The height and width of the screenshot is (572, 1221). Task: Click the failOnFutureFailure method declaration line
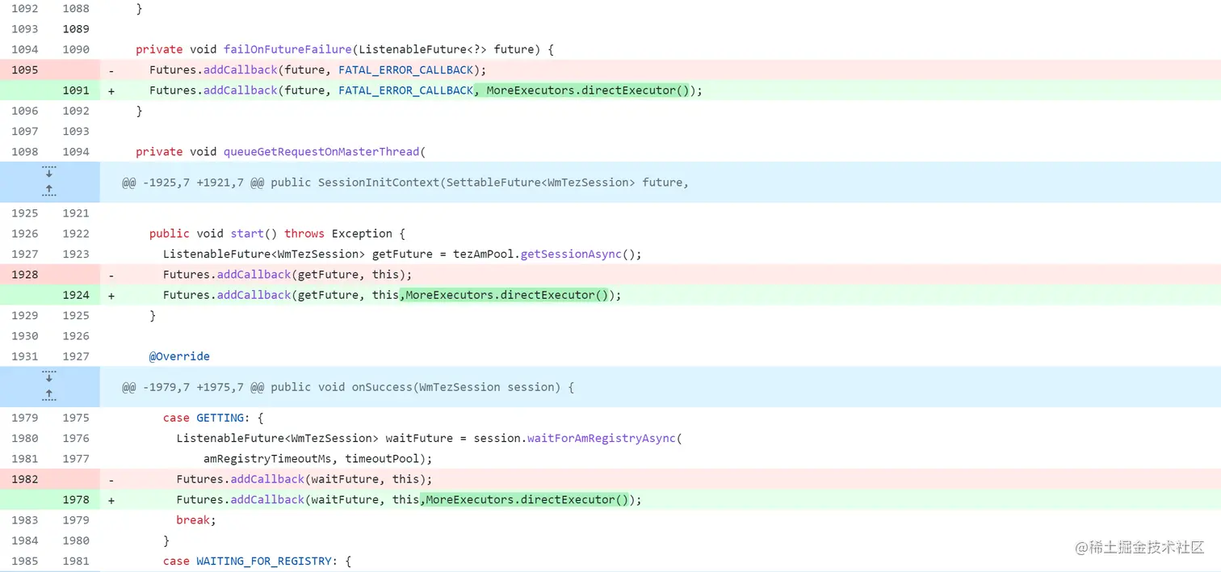click(x=345, y=49)
